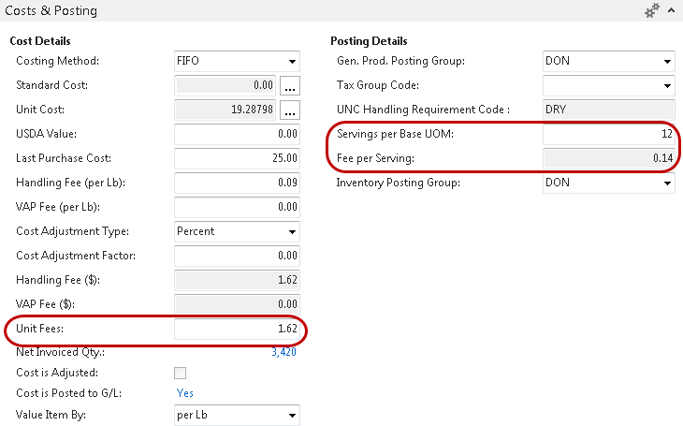Toggle the Cost is Adjusted checkbox
This screenshot has height=426, width=683.
click(x=181, y=374)
